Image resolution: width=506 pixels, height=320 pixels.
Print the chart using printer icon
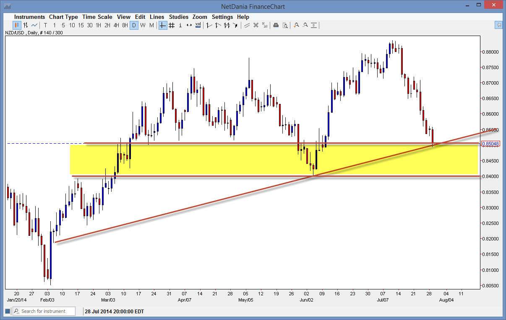tap(276, 25)
